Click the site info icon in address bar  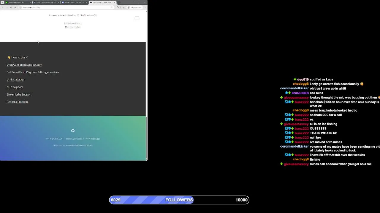(20, 7)
